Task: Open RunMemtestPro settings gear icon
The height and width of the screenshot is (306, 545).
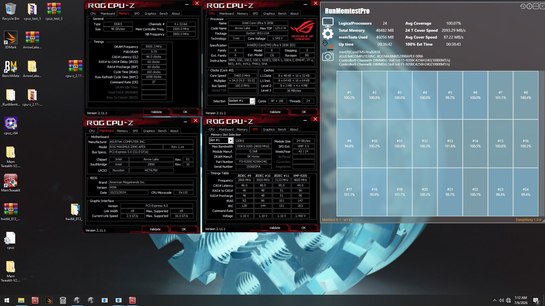Action: pyautogui.click(x=328, y=34)
